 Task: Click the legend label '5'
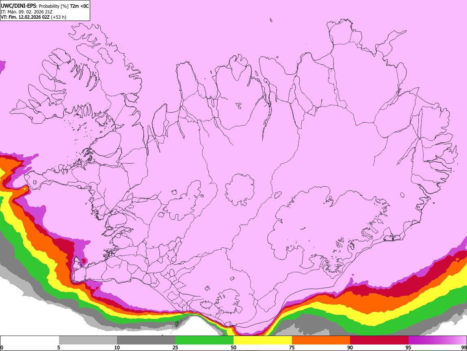click(59, 347)
